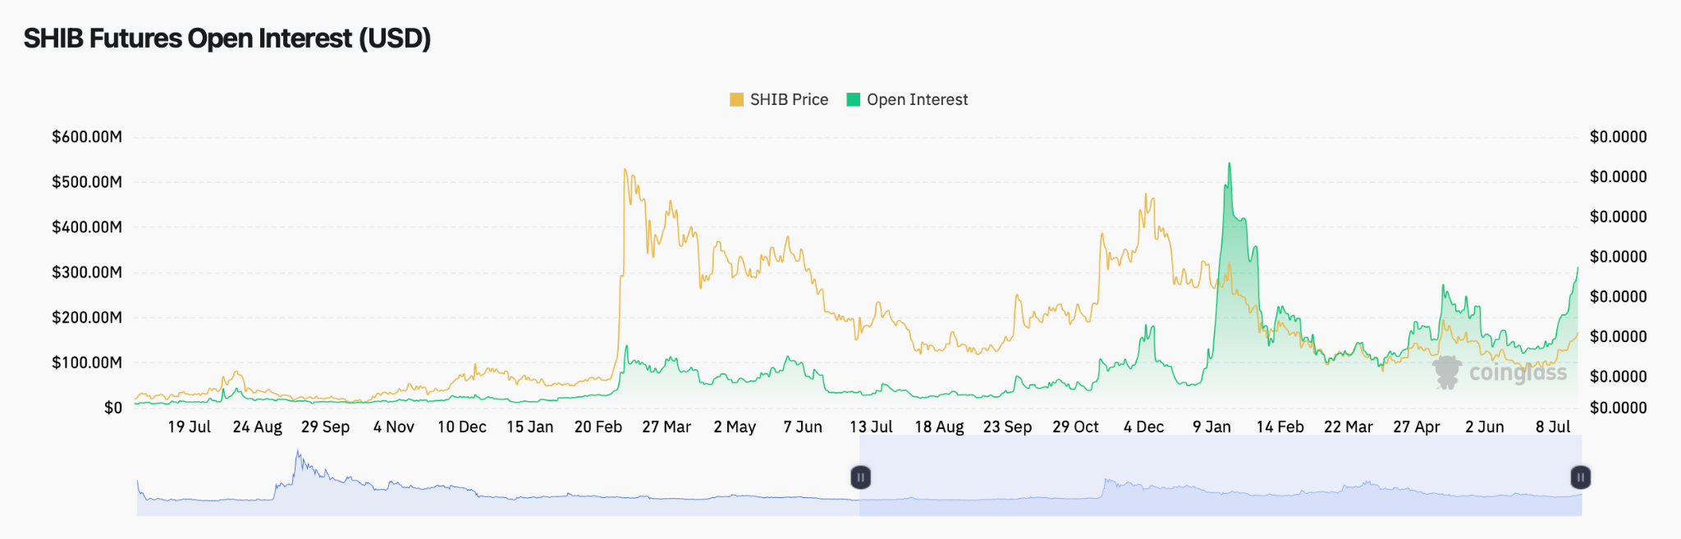Image resolution: width=1681 pixels, height=539 pixels.
Task: Select the 23 Sep date label
Action: 1008,427
